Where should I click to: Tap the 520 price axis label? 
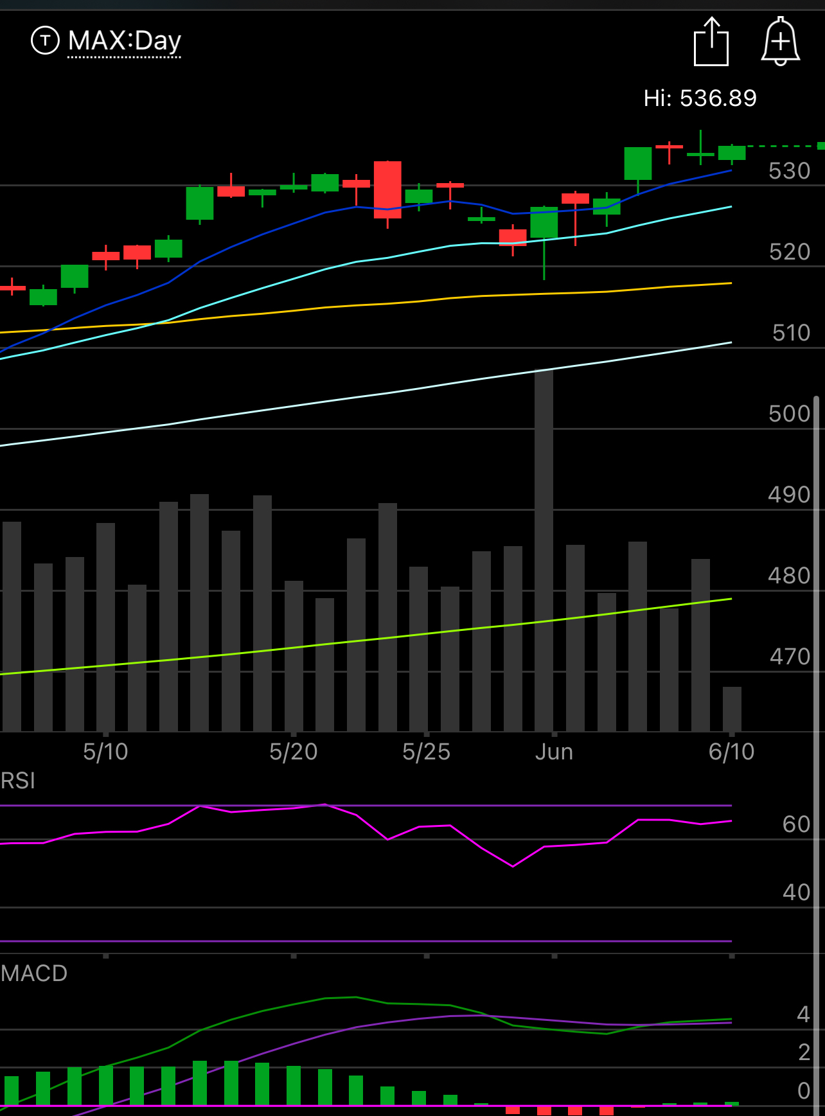point(790,252)
